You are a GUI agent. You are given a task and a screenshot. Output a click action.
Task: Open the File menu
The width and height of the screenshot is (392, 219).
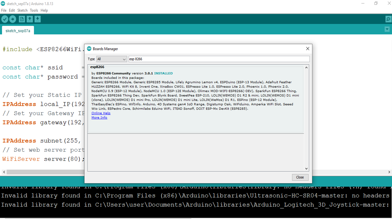pyautogui.click(x=4, y=10)
